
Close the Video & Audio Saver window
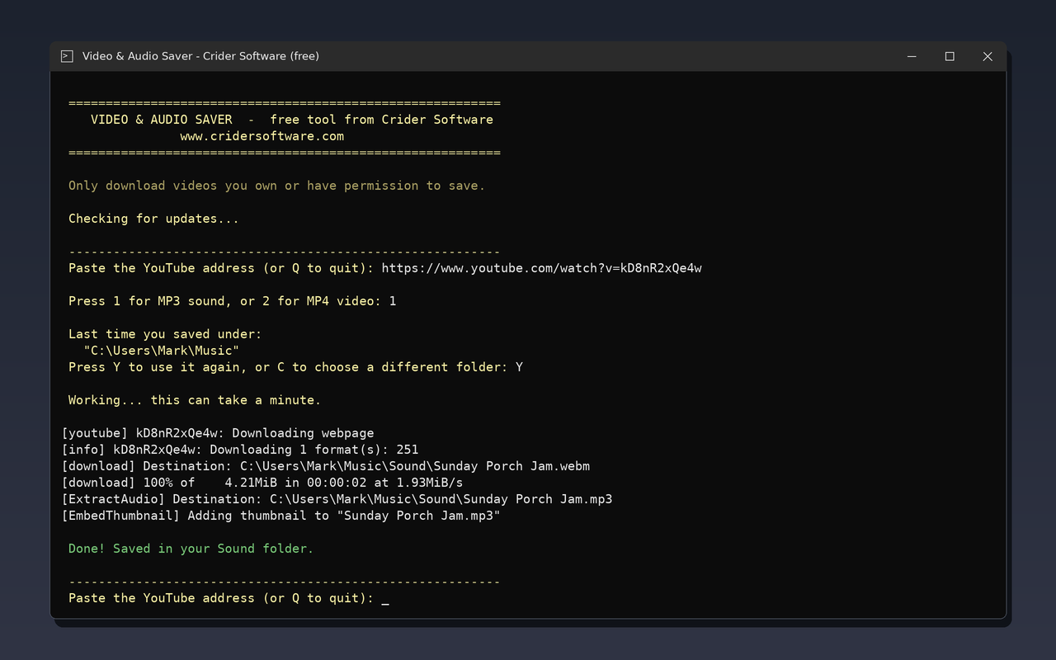(988, 56)
